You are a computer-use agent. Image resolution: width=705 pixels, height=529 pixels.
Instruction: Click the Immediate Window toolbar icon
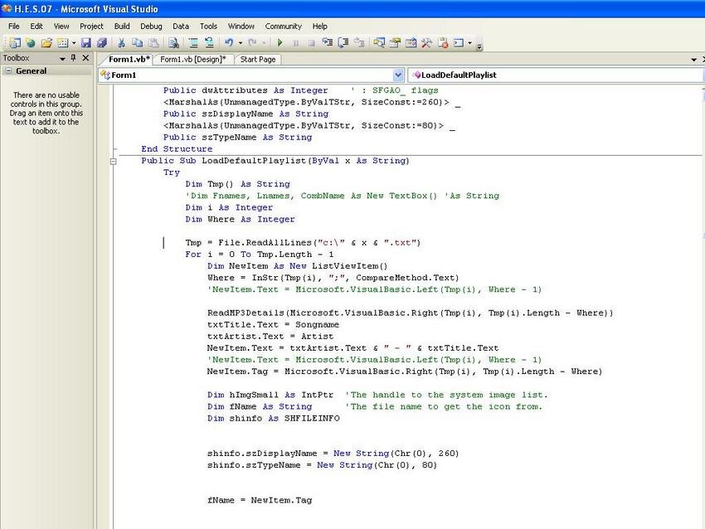coord(459,43)
